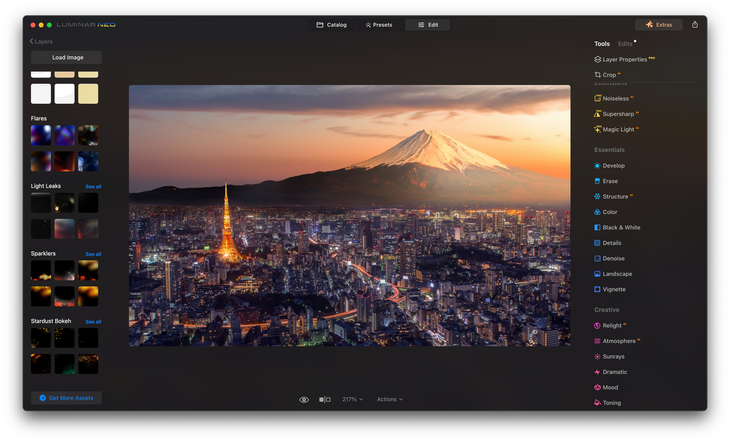Open the Relight tool

[613, 325]
